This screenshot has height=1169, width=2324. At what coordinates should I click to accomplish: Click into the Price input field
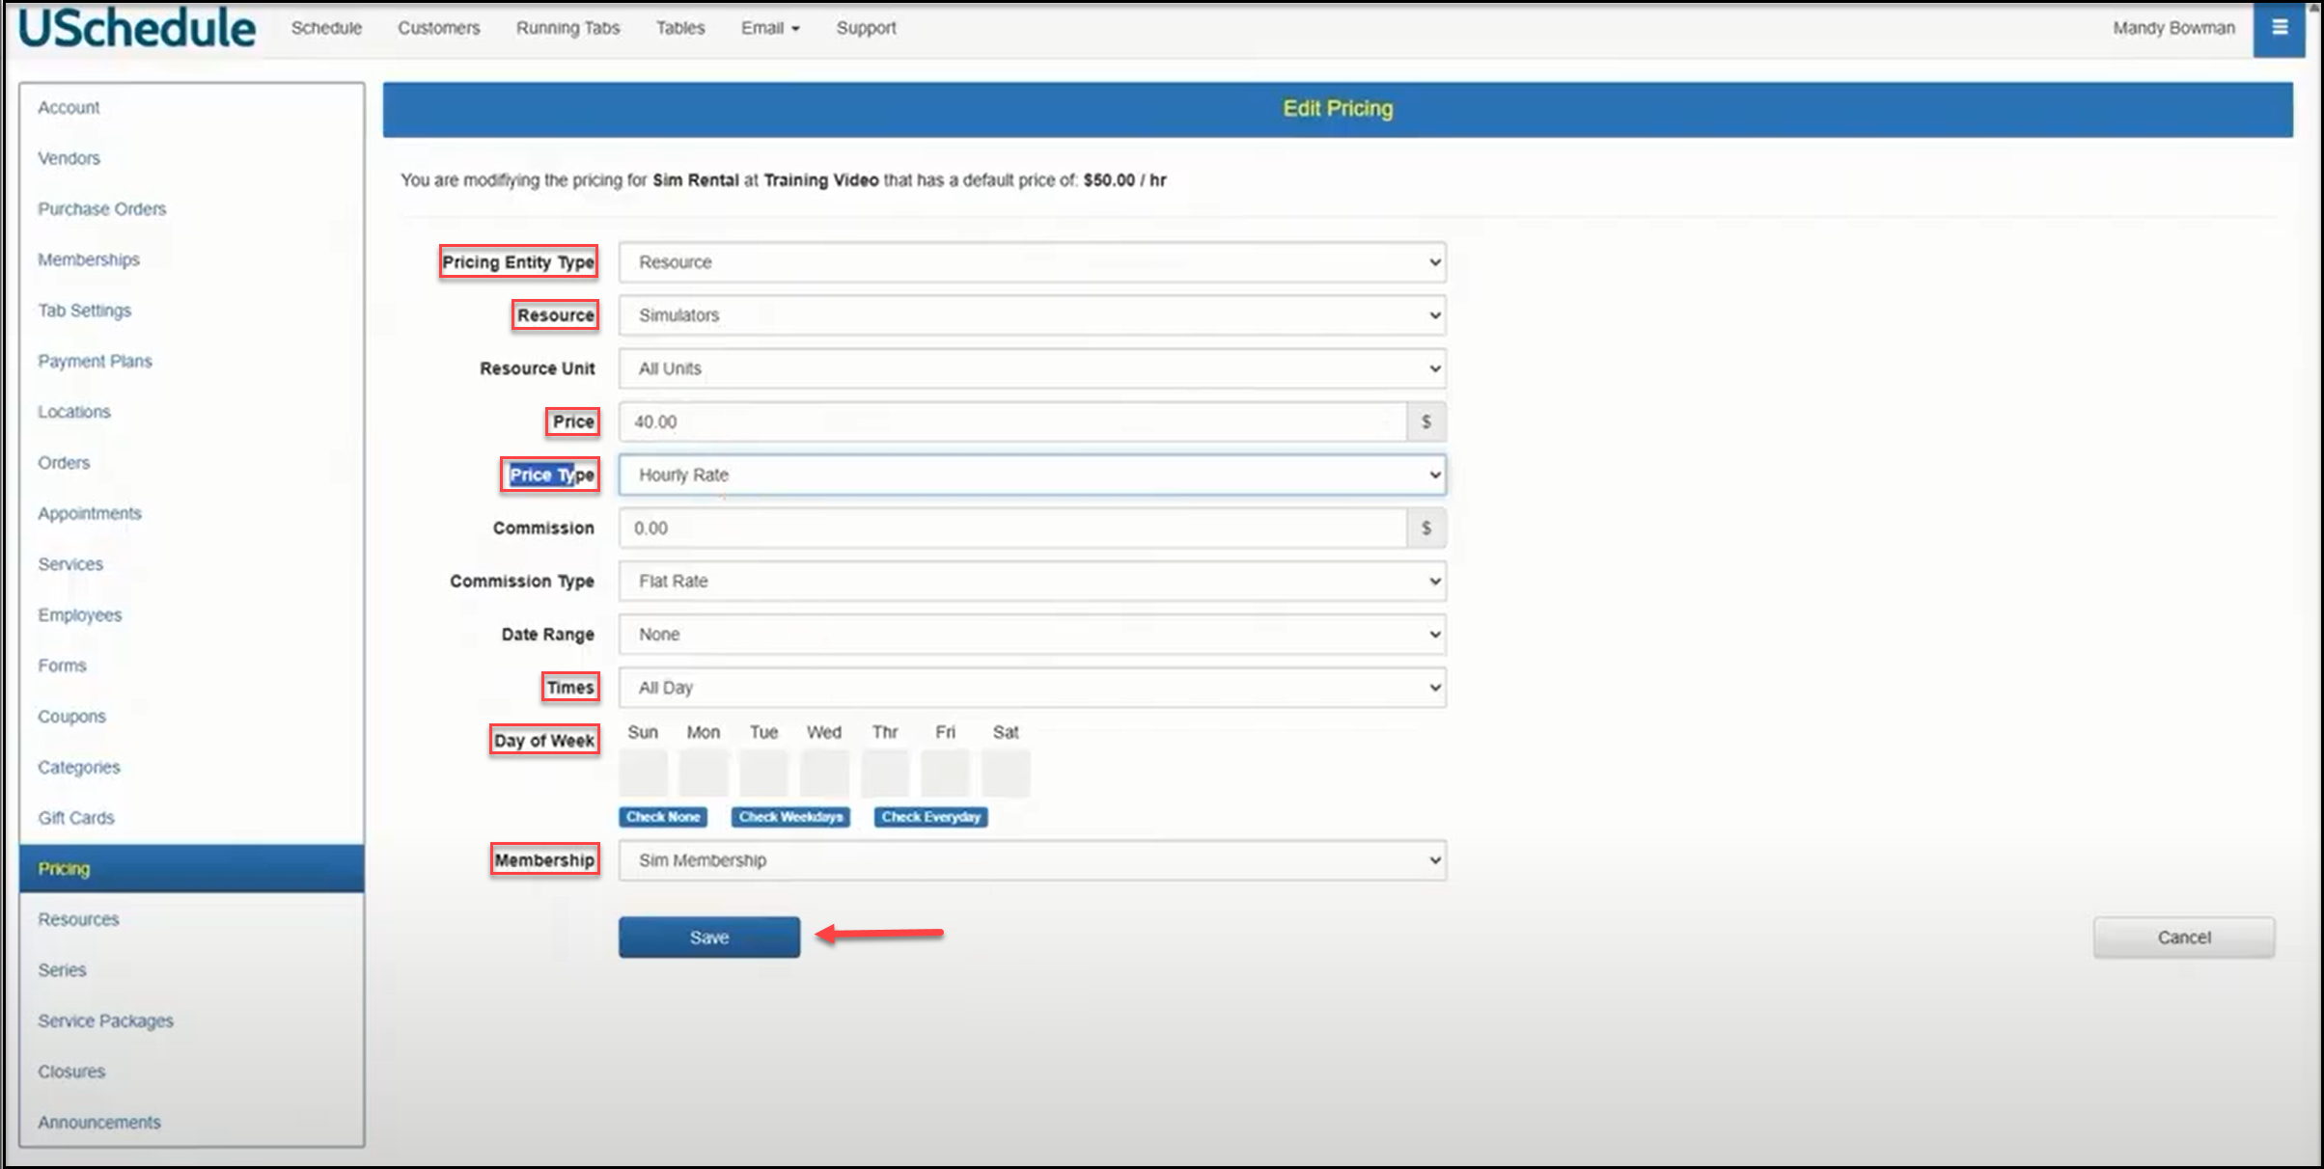pos(1011,421)
